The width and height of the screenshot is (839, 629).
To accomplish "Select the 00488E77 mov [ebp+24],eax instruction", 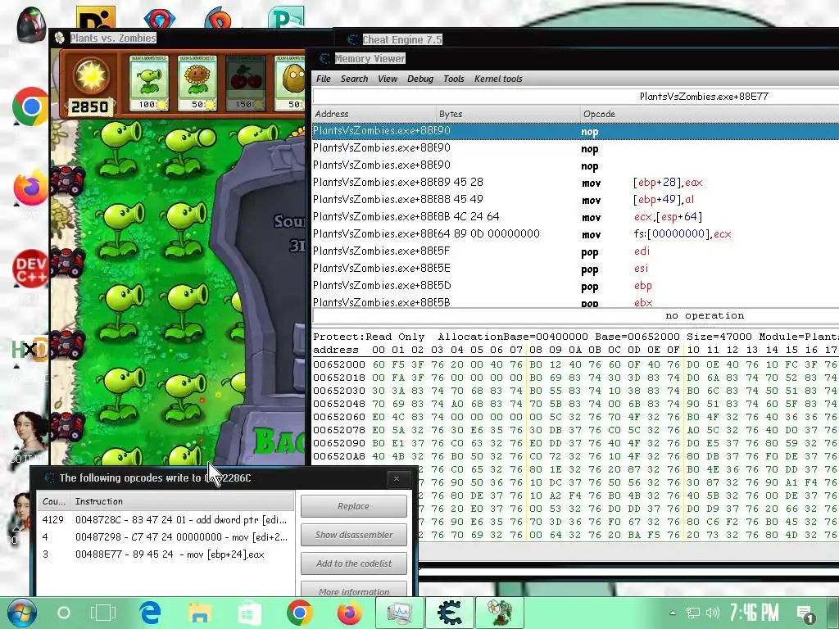I will point(166,554).
